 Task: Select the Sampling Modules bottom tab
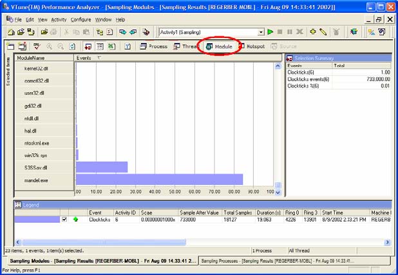(x=100, y=260)
